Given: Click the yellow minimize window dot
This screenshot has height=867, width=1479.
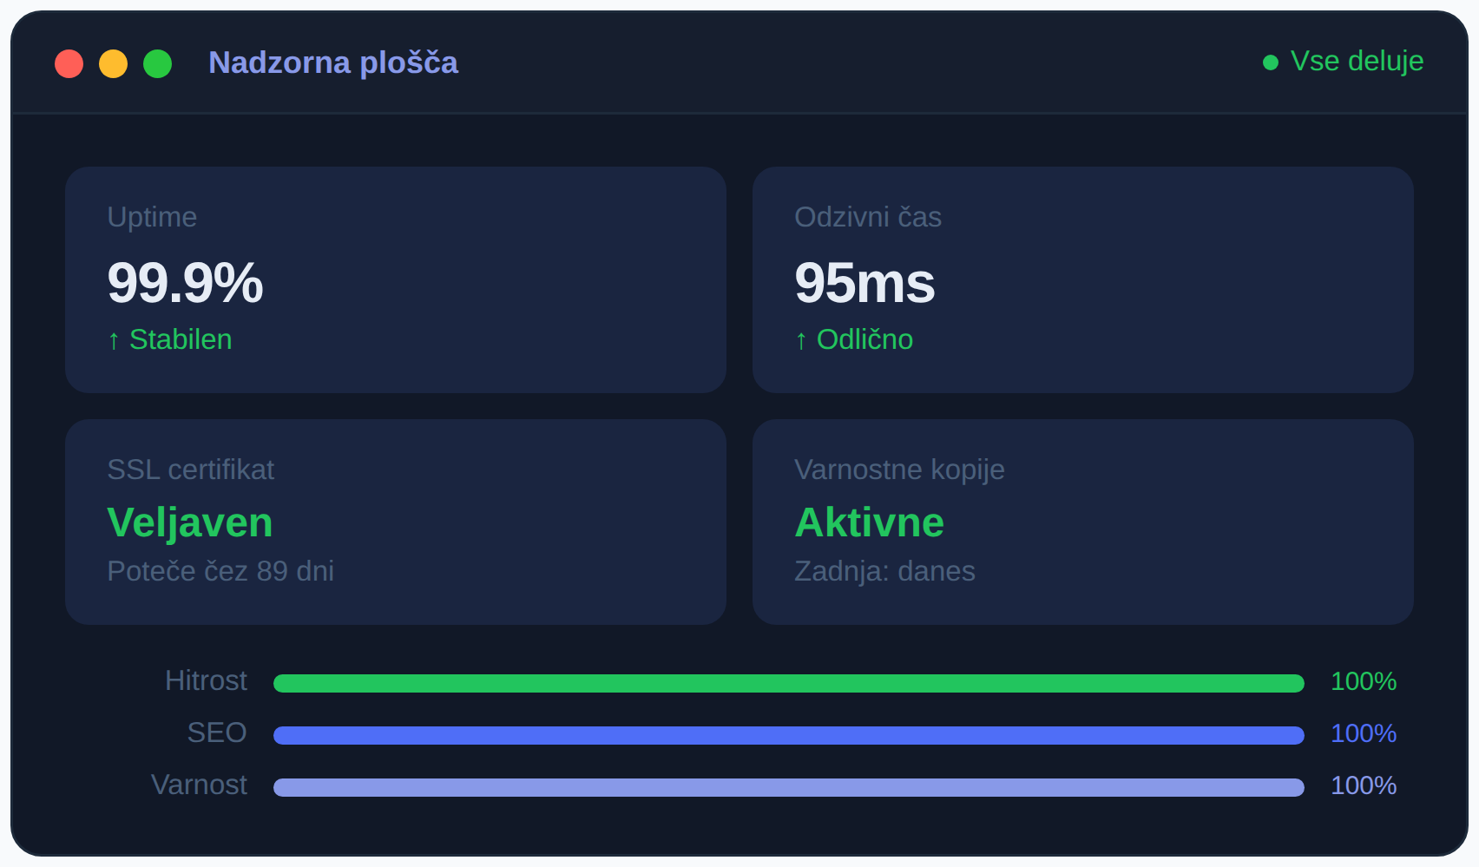Looking at the screenshot, I should [x=114, y=63].
